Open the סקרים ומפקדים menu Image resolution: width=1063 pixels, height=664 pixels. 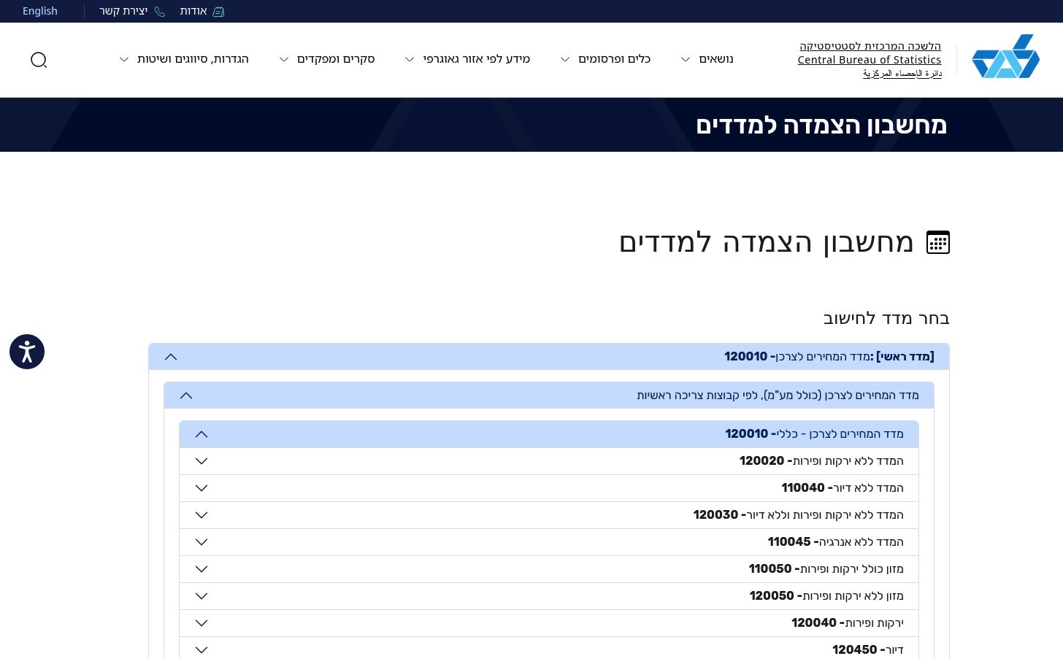pos(327,59)
